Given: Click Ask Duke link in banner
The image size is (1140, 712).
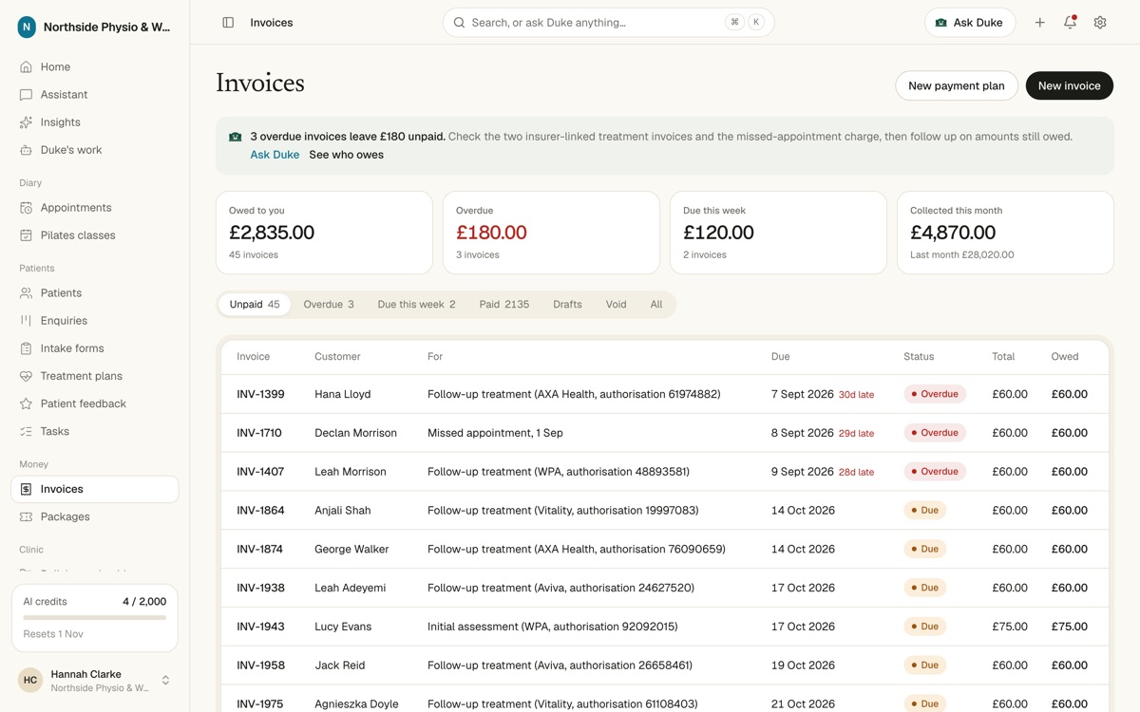Looking at the screenshot, I should coord(275,155).
